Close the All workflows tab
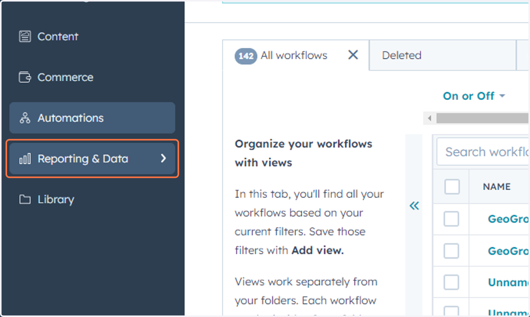This screenshot has height=317, width=530. [x=353, y=55]
